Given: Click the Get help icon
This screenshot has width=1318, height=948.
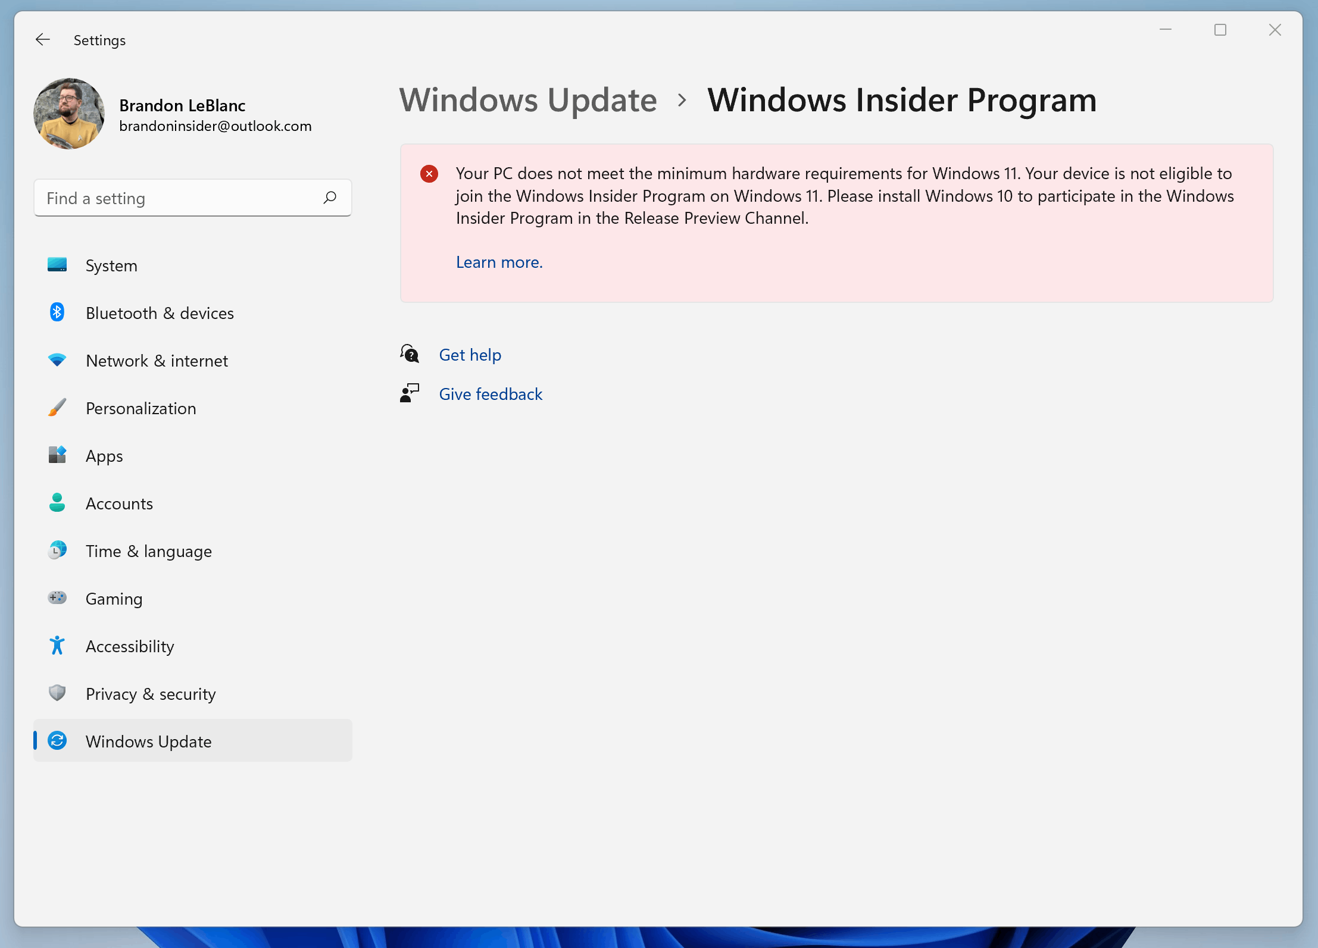Looking at the screenshot, I should (410, 354).
